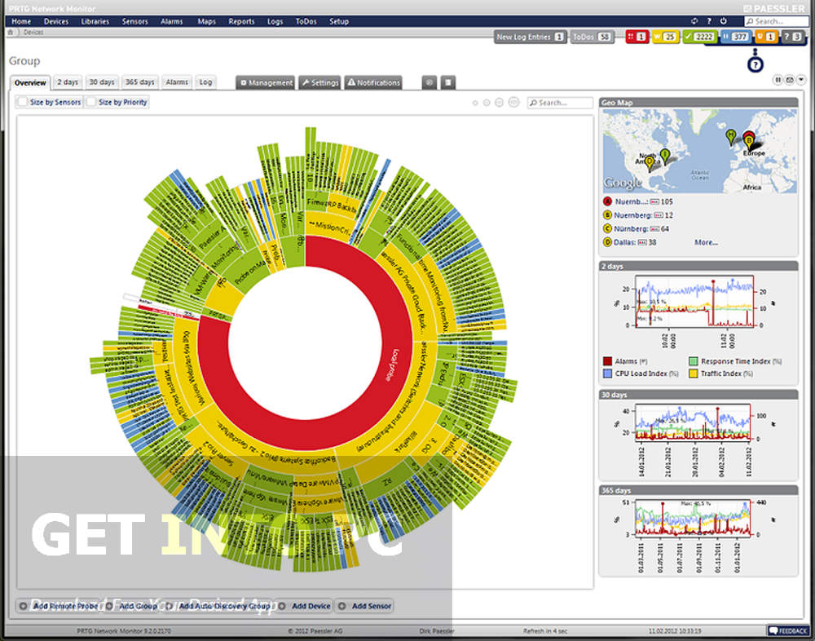The width and height of the screenshot is (815, 641).
Task: Click the green map pin H near Europe
Action: pyautogui.click(x=731, y=137)
